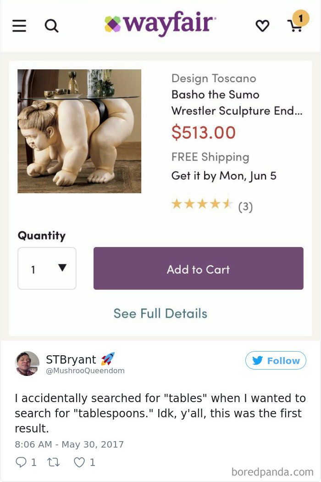
Task: Click the @MushrooQueendom handle
Action: click(85, 371)
